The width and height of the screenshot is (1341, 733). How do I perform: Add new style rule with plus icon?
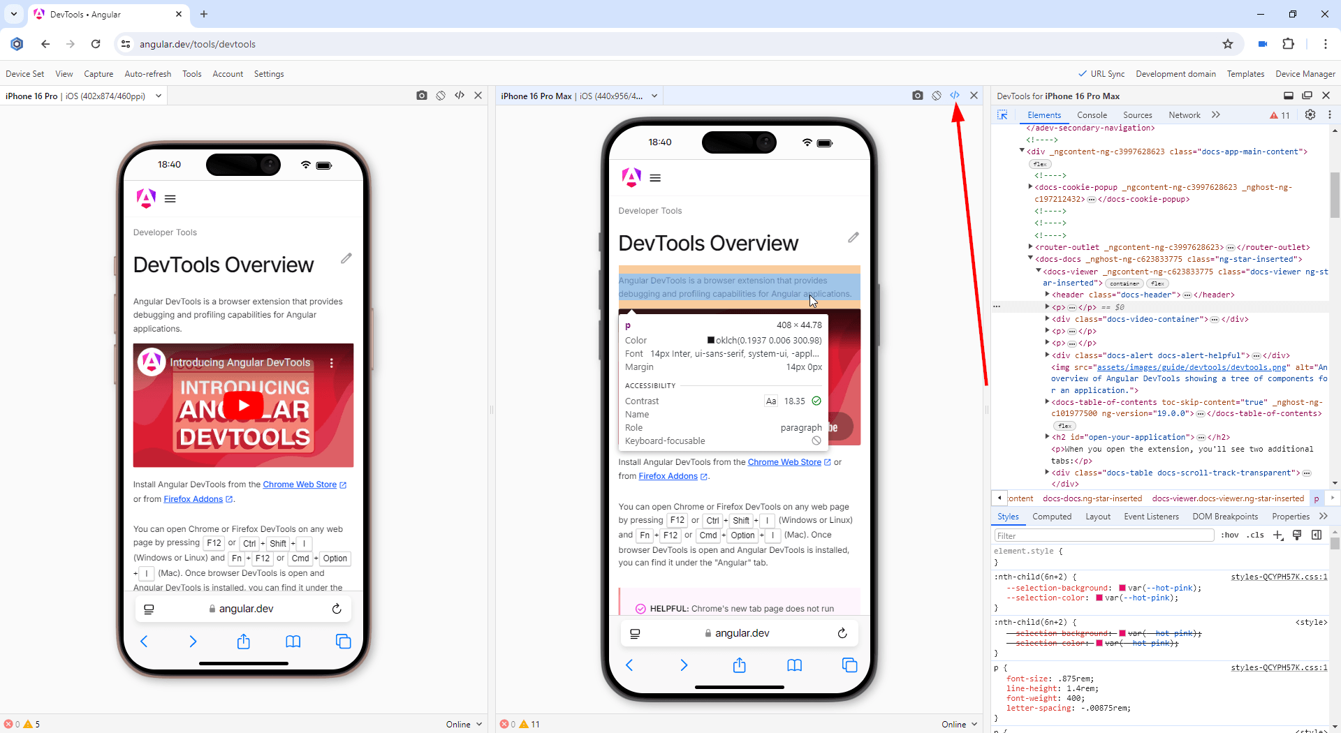(1278, 535)
